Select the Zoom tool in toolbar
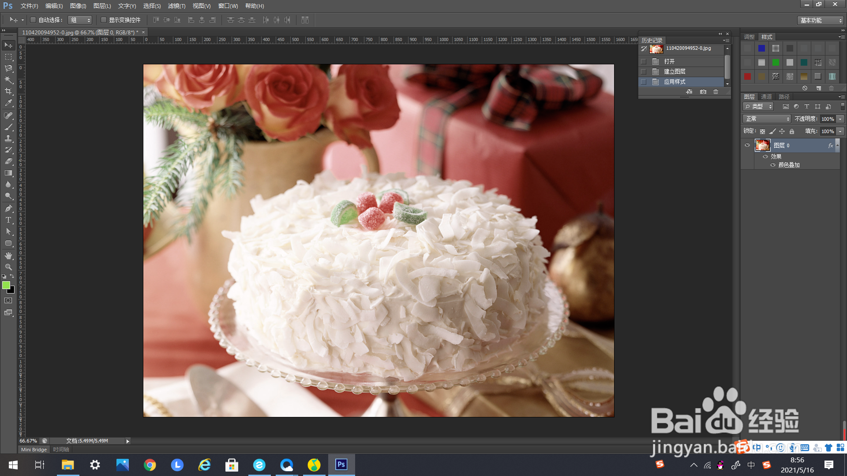This screenshot has width=847, height=476. (x=8, y=267)
